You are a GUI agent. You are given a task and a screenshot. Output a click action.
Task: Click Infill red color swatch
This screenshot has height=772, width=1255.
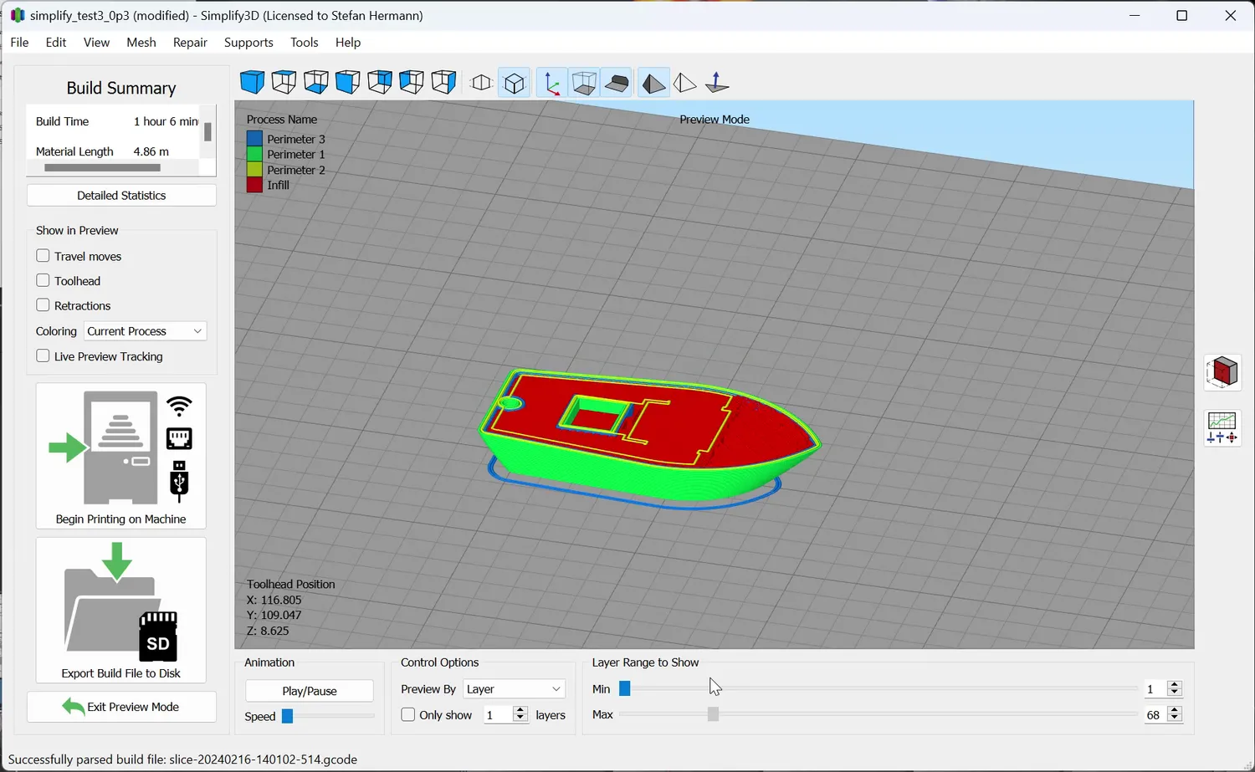click(254, 185)
